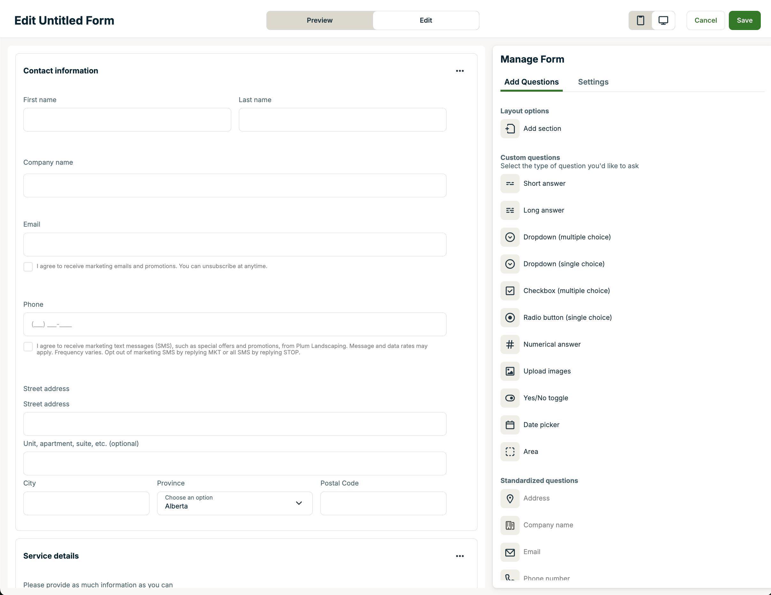This screenshot has width=771, height=595.
Task: Click the First name input field
Action: tap(127, 120)
